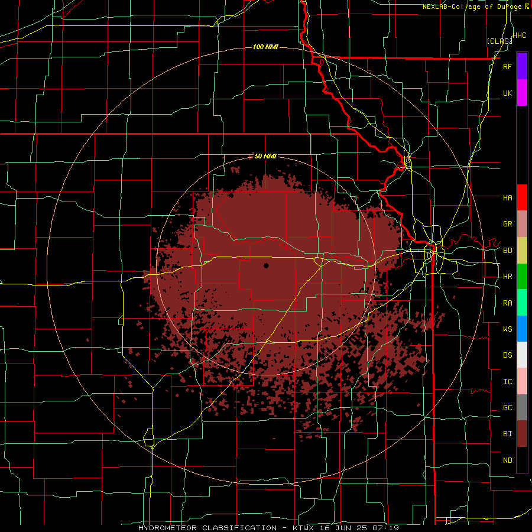Select the GR pink-brown legend swatch
The image size is (532, 532).
pyautogui.click(x=522, y=224)
